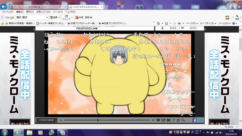Click the command bar print icon
The width and height of the screenshot is (242, 136).
179,23
